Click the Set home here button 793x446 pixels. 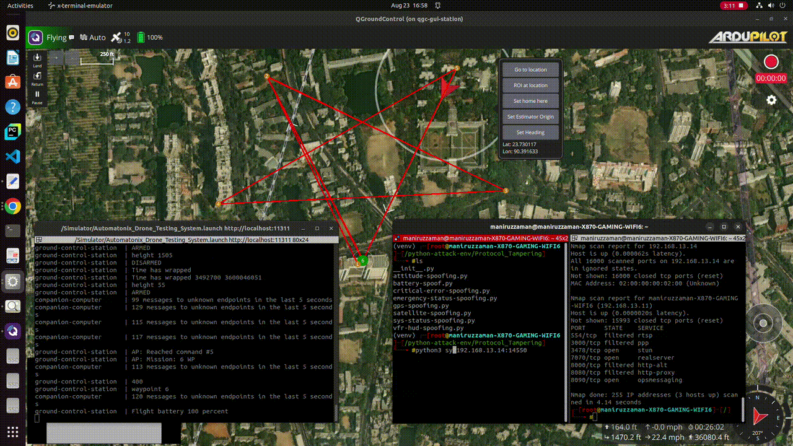click(530, 101)
